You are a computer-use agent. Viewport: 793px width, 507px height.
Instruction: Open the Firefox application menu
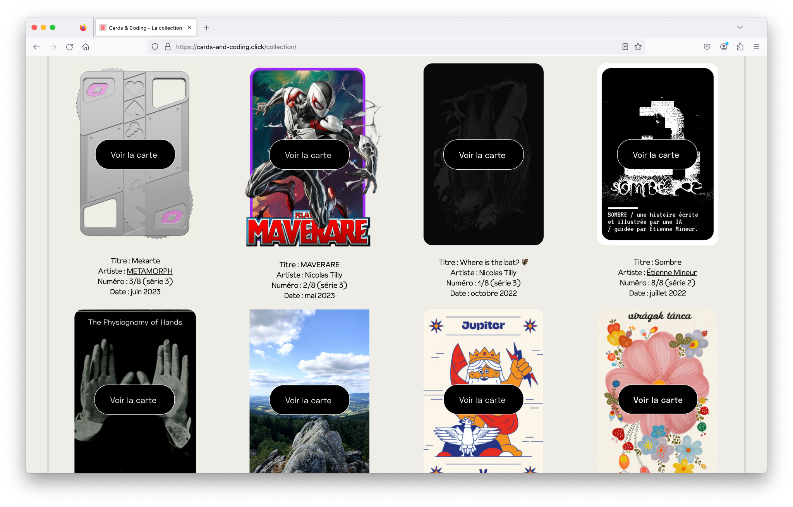(x=756, y=47)
